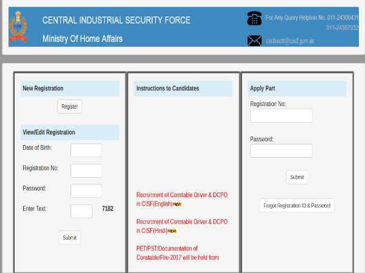Focus the Date of Birth field
The image size is (365, 273).
pyautogui.click(x=86, y=150)
